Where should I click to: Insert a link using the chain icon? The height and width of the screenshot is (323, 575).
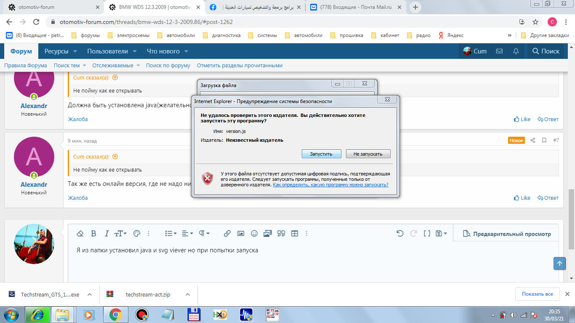coord(227,233)
